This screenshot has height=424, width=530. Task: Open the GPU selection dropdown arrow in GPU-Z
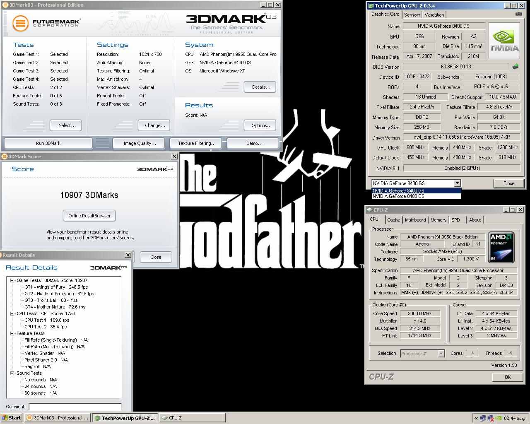click(457, 183)
